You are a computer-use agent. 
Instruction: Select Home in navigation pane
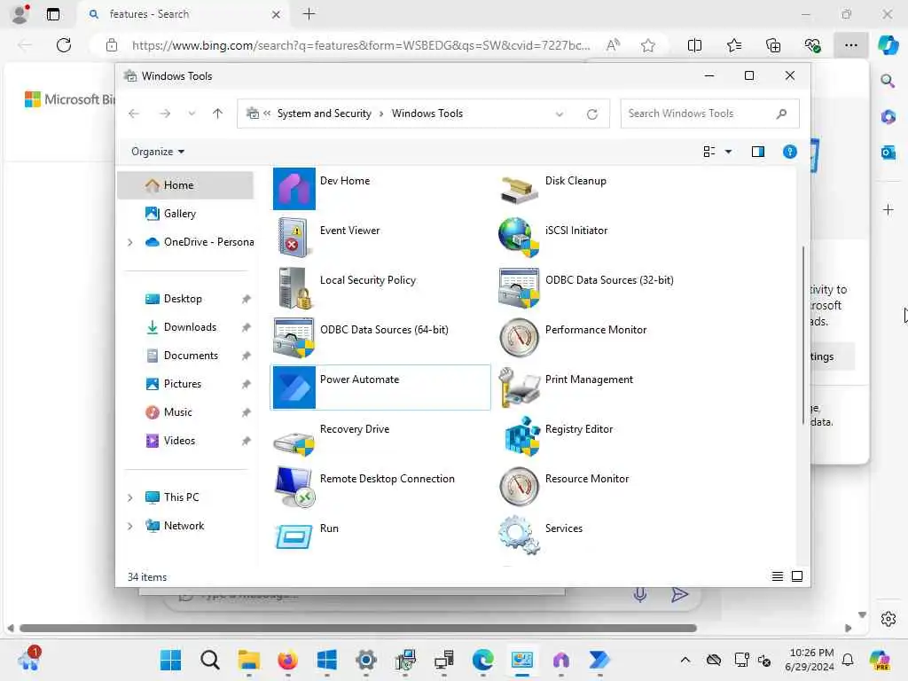186,185
